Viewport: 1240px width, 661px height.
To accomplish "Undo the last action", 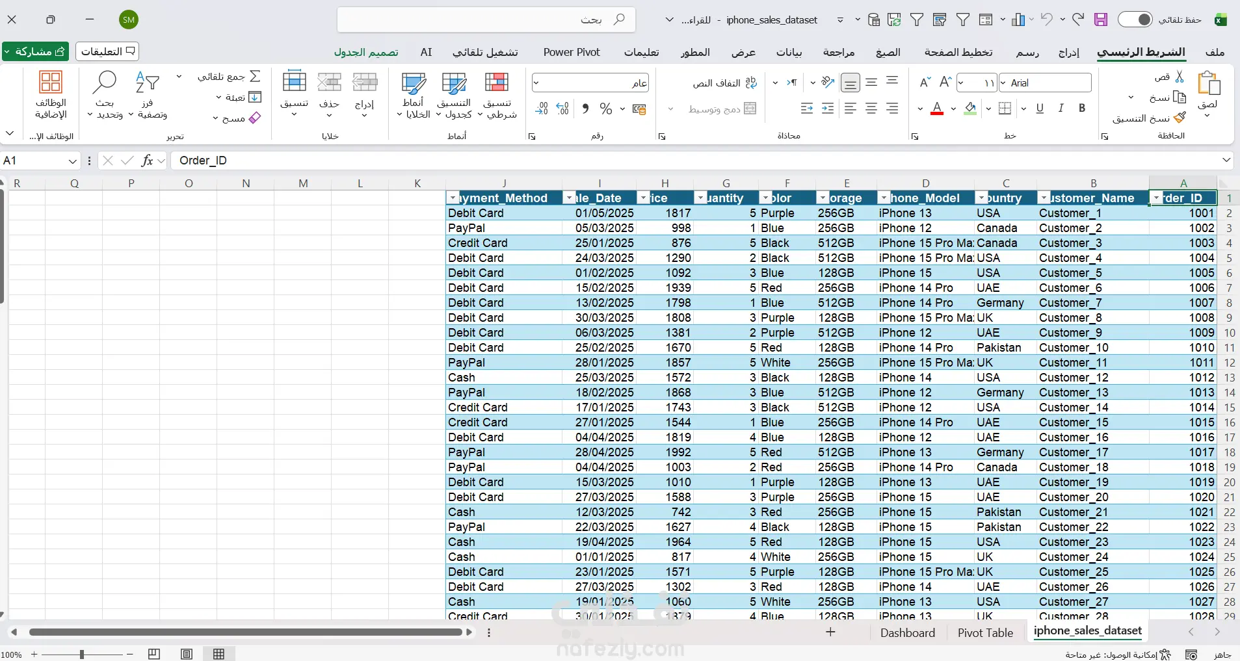I will pos(1046,19).
